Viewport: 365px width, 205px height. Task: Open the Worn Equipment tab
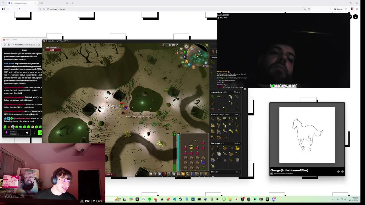(169, 174)
